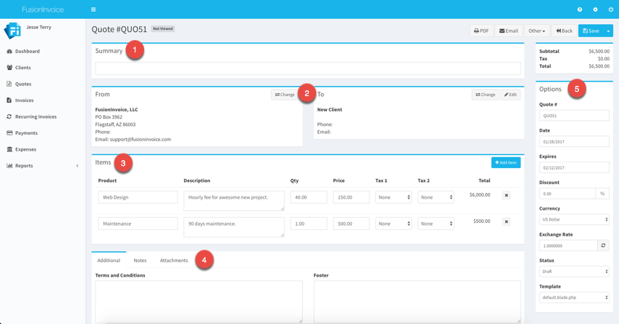Expand the Status dropdown set to Draft
Viewport: 619px width, 324px height.
click(x=574, y=272)
